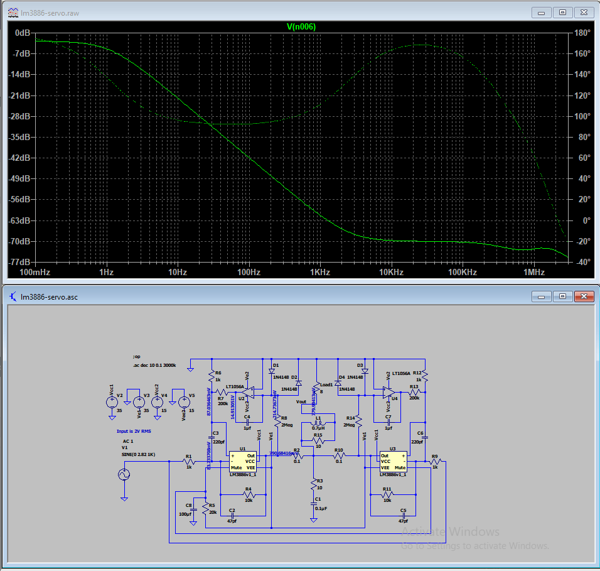Select resistor R7 200k

tap(222, 392)
